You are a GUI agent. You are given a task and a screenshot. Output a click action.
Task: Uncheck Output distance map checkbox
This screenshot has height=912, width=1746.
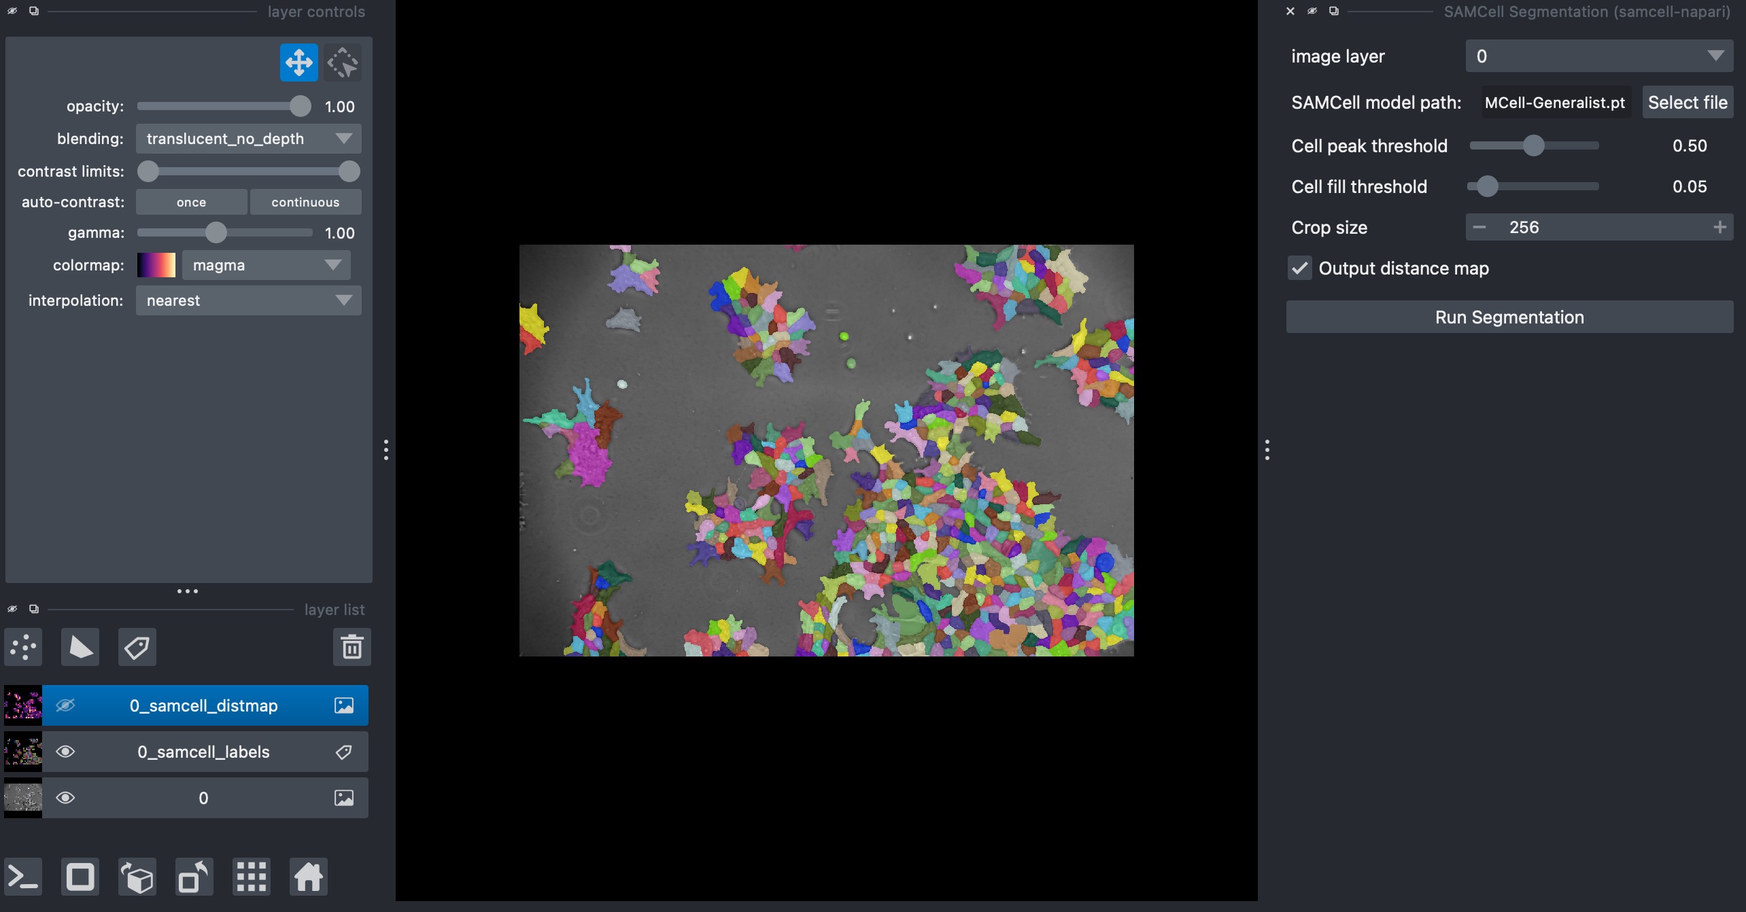pos(1300,268)
